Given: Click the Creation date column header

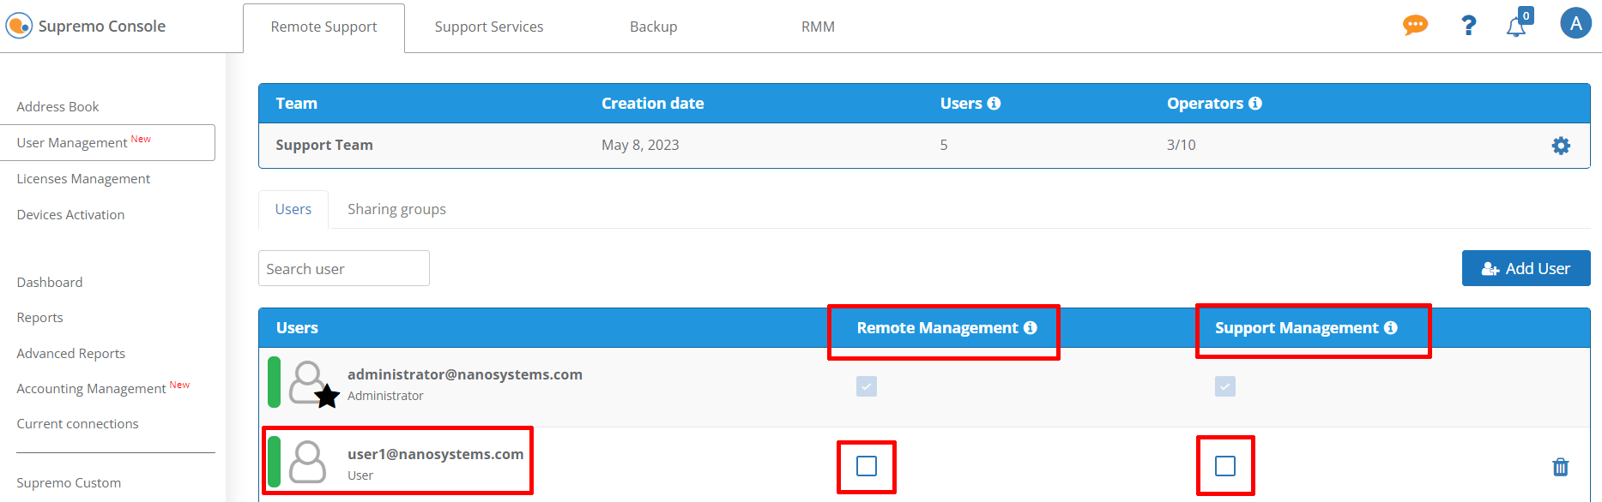Looking at the screenshot, I should click(x=653, y=104).
